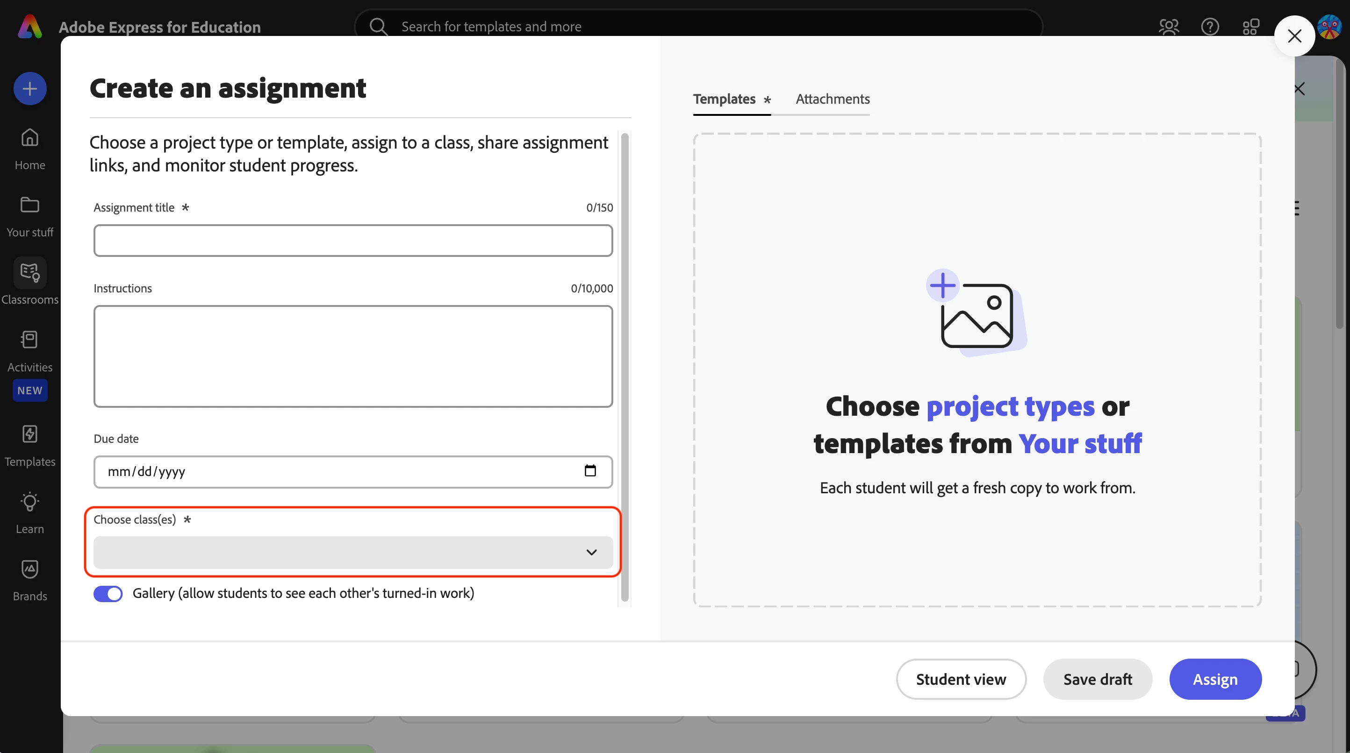
Task: Open the project types link
Action: point(1011,406)
